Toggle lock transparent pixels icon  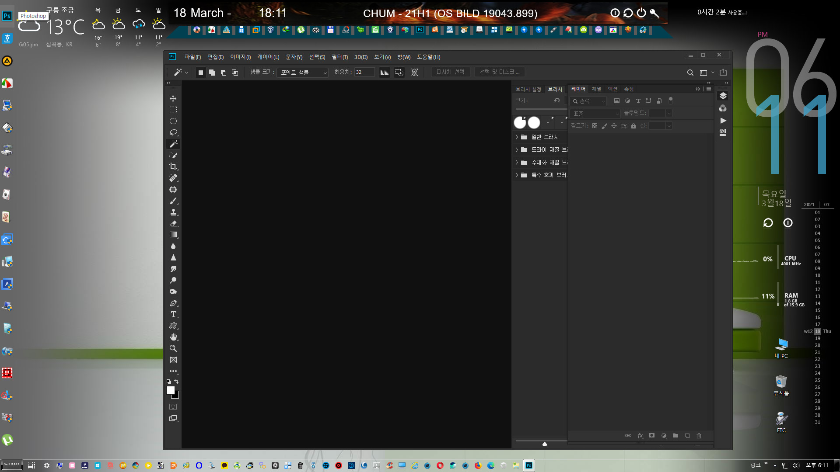point(595,126)
